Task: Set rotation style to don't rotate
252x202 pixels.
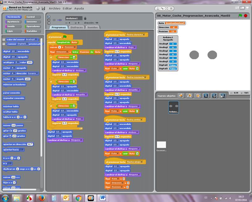Action: tap(49, 23)
